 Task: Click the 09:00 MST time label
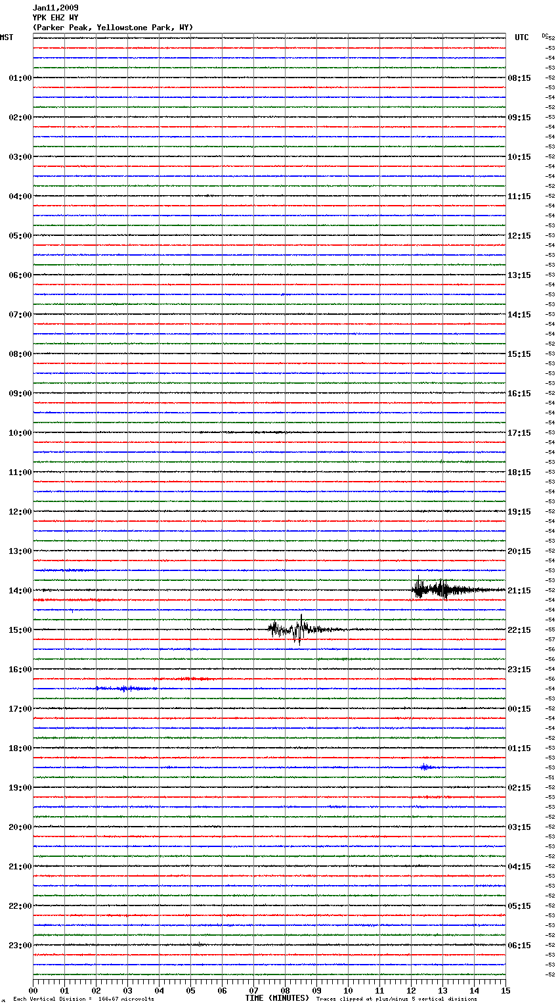tap(20, 394)
